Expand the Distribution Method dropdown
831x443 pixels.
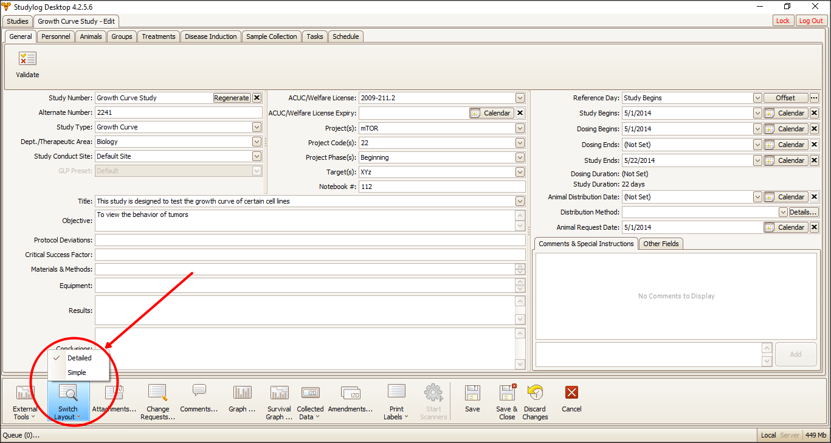pos(783,212)
